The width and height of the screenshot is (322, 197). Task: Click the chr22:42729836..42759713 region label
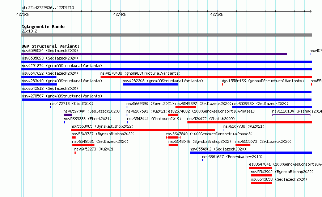pyautogui.click(x=48, y=8)
